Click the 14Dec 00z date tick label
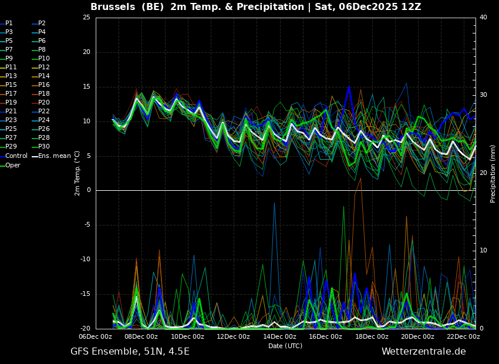 279,337
